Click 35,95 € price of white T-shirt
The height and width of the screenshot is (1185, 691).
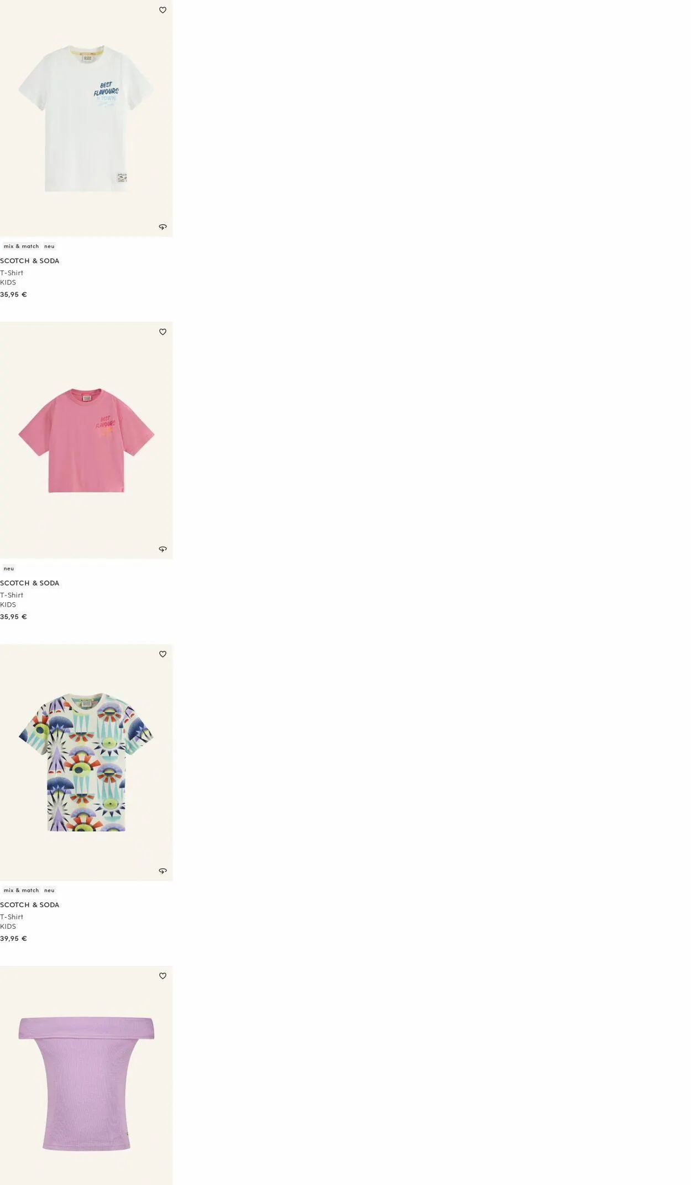(13, 294)
